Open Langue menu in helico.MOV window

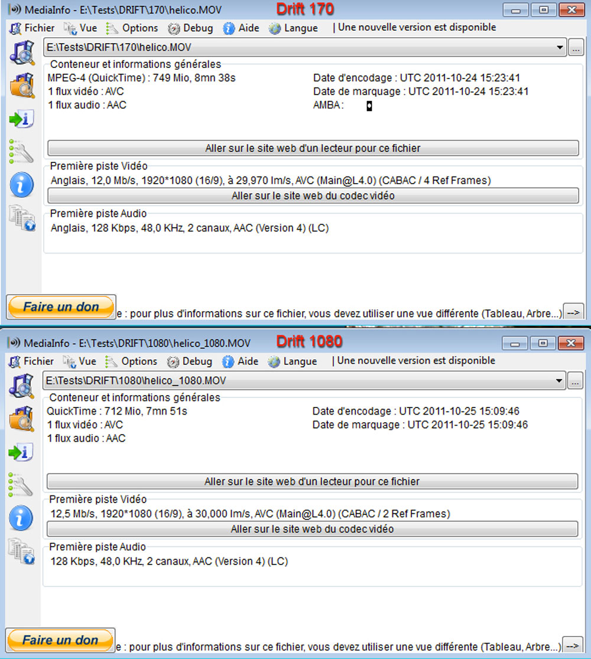click(294, 28)
